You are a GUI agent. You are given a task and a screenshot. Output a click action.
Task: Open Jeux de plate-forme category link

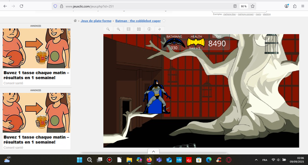pyautogui.click(x=96, y=21)
